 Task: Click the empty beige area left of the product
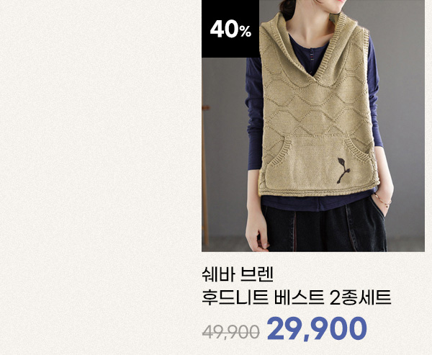coord(101,177)
